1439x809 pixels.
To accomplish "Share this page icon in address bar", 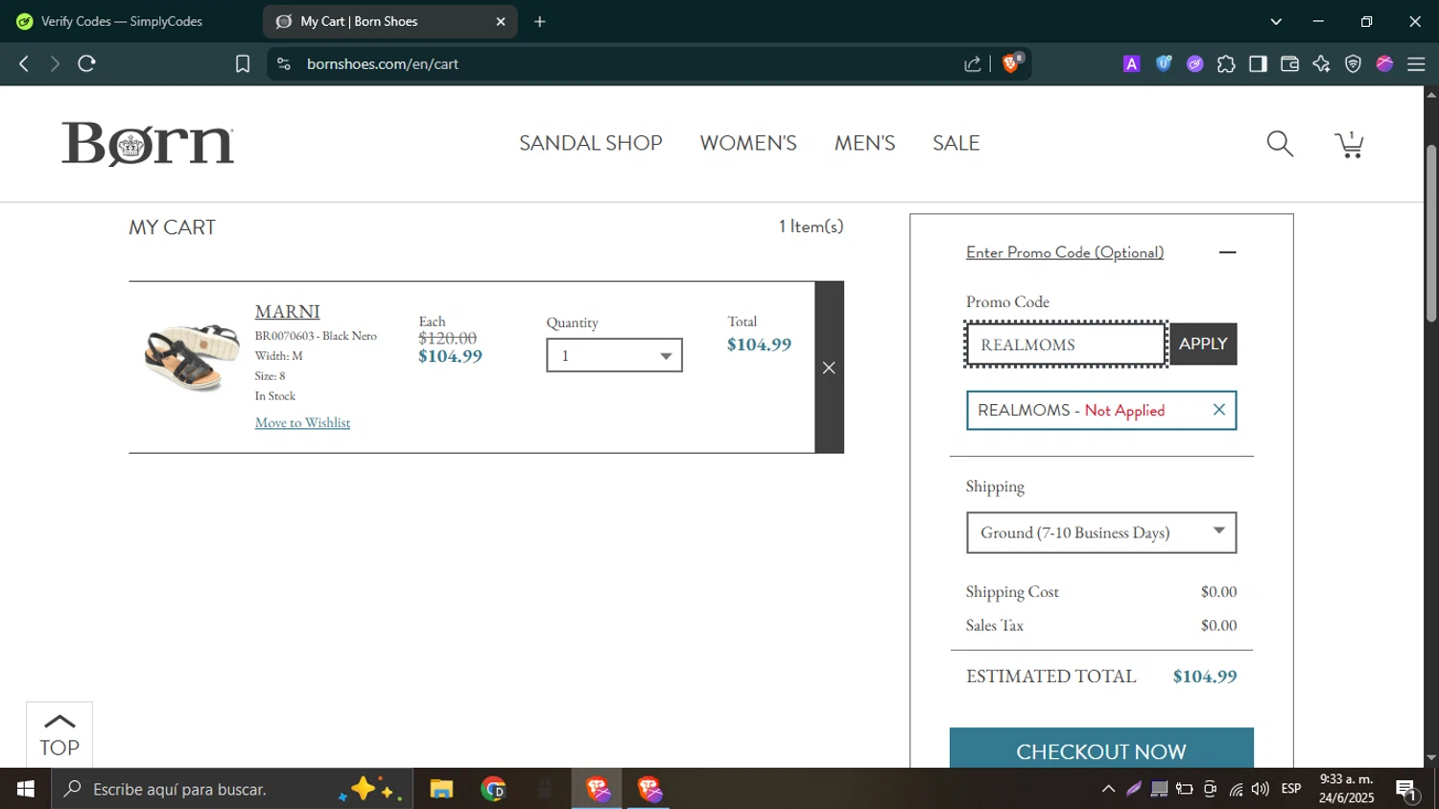I will (x=973, y=63).
